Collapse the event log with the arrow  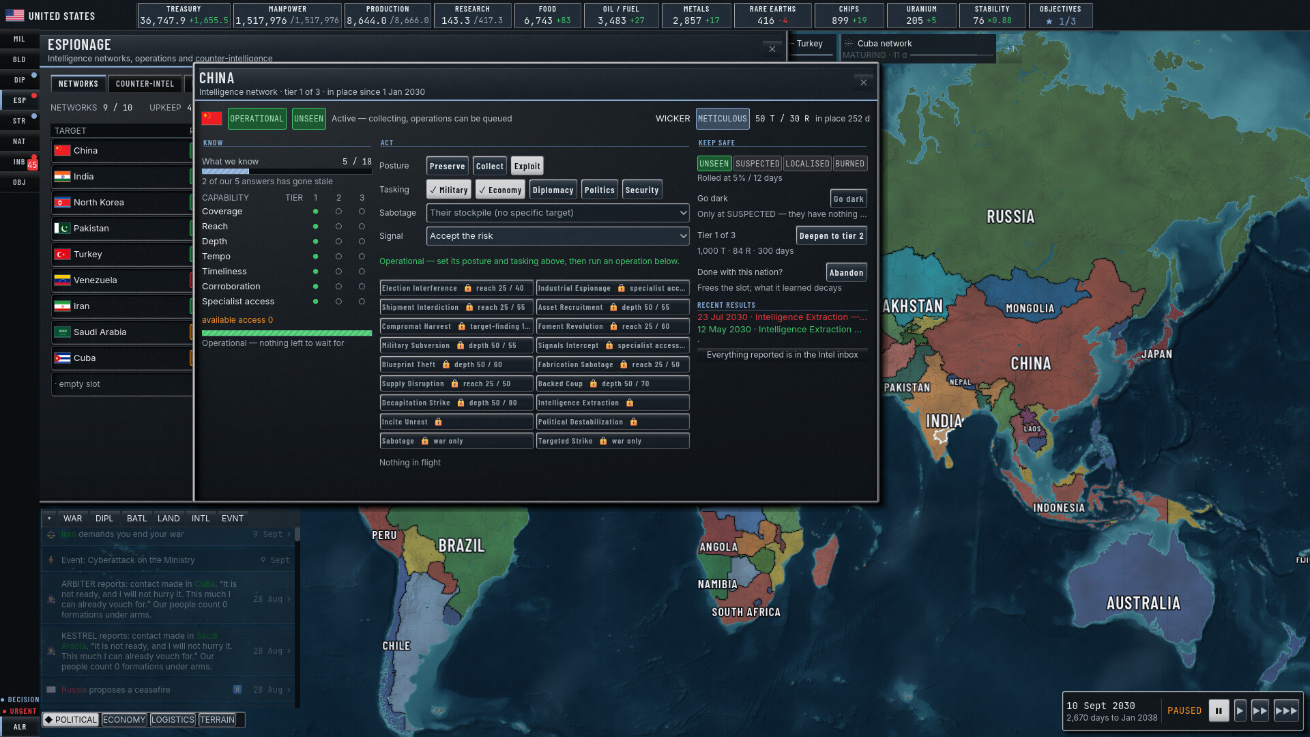coord(49,519)
